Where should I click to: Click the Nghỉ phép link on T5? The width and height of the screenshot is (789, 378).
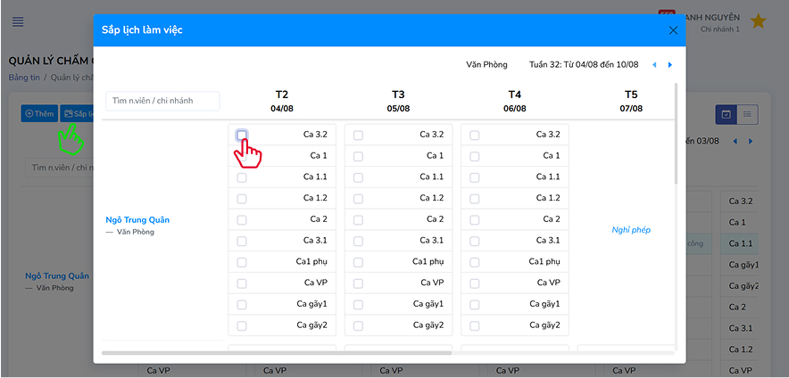[x=631, y=230]
